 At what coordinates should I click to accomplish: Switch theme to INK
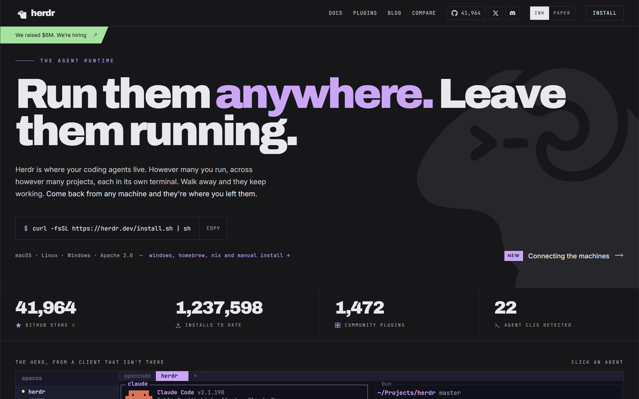click(x=539, y=13)
